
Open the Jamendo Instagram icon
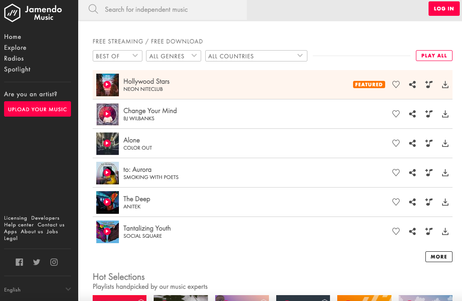point(54,262)
